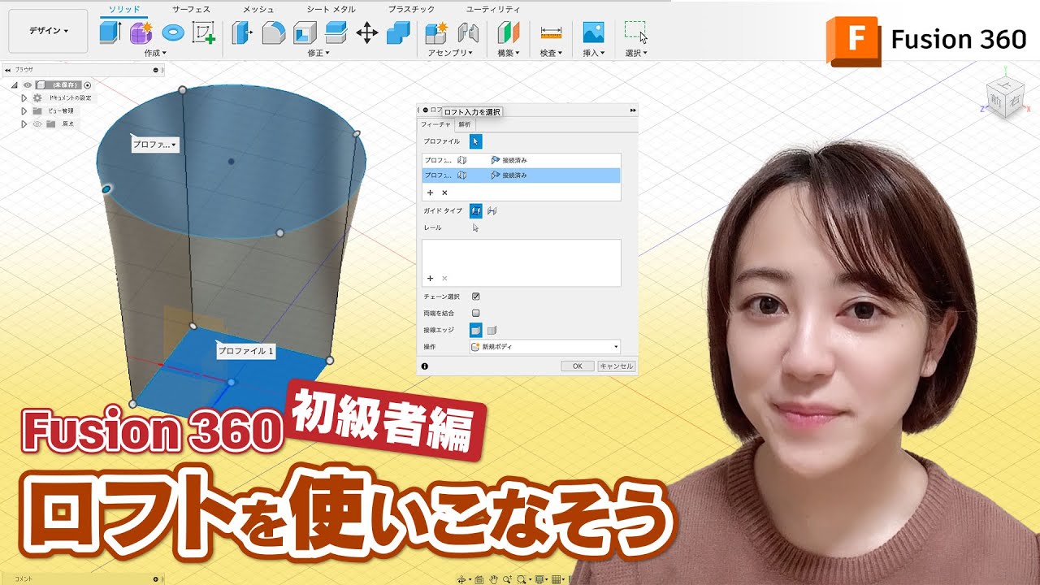The height and width of the screenshot is (585, 1040).
Task: Open the 構築 dropdown menu
Action: tap(509, 53)
